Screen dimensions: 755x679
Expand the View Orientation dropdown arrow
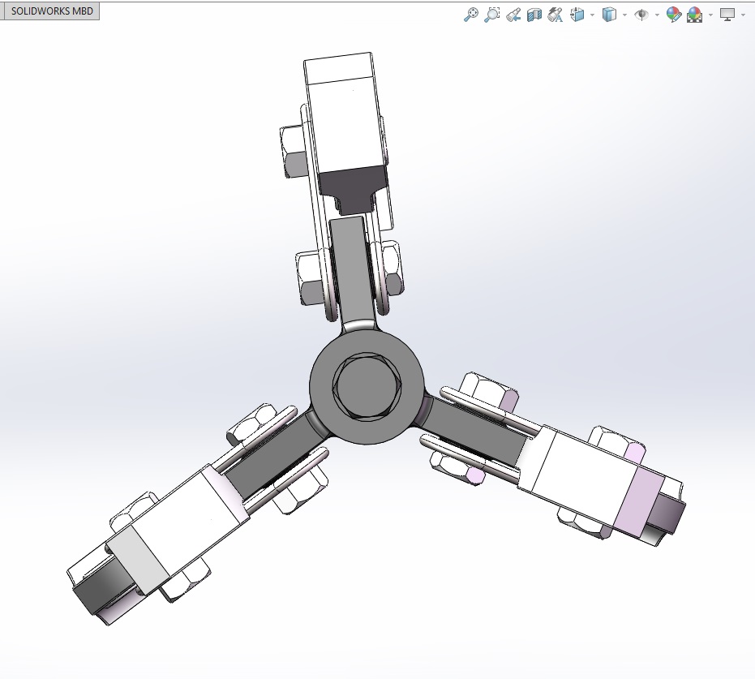(592, 15)
